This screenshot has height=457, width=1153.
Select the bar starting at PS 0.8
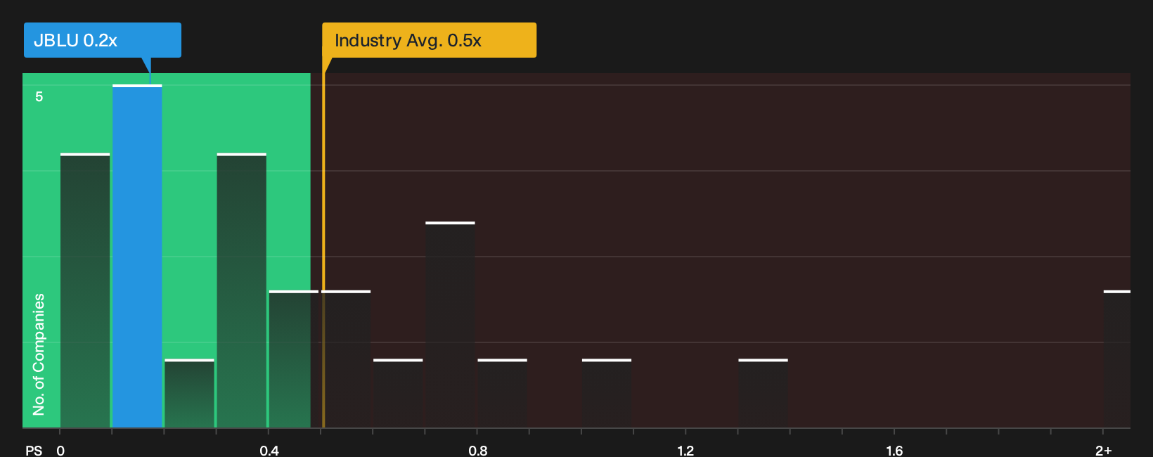503,394
